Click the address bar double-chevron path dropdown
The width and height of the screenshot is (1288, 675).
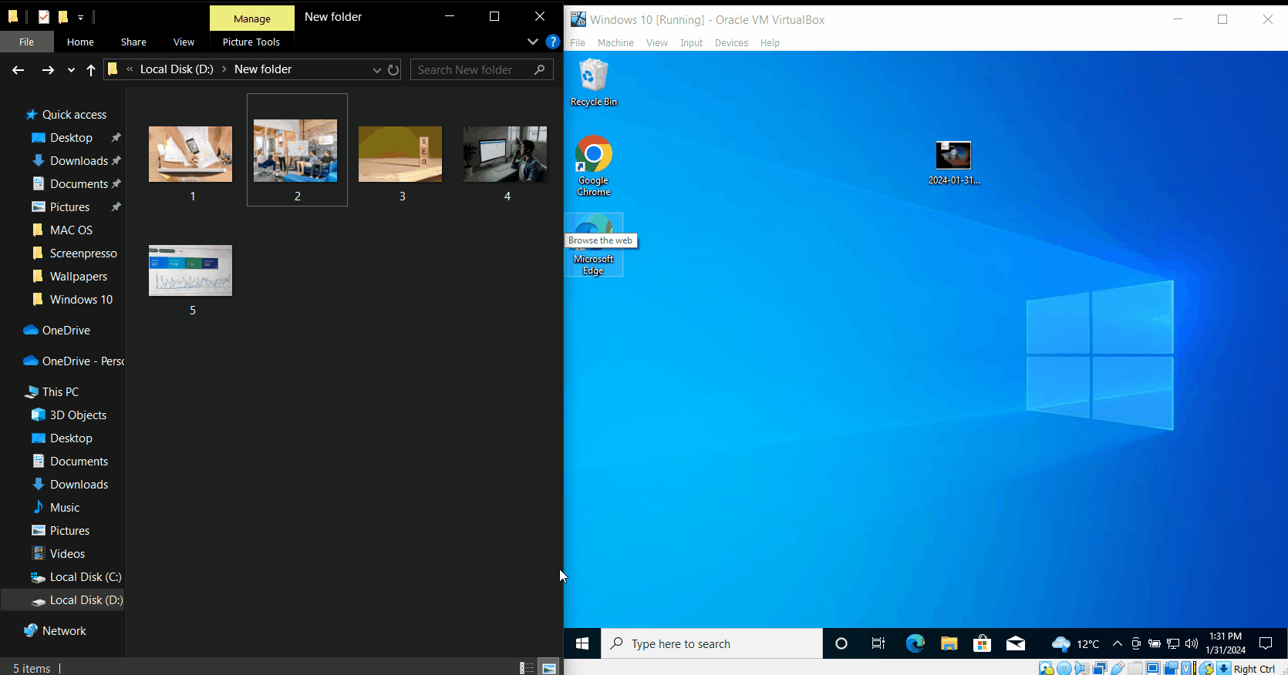130,69
